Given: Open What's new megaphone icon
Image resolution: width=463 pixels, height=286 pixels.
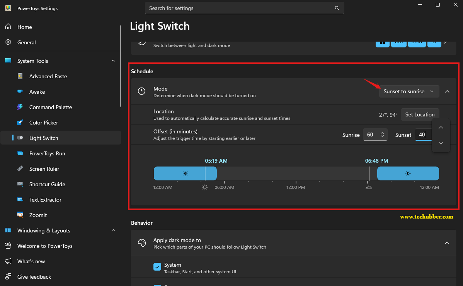Looking at the screenshot, I should point(8,261).
